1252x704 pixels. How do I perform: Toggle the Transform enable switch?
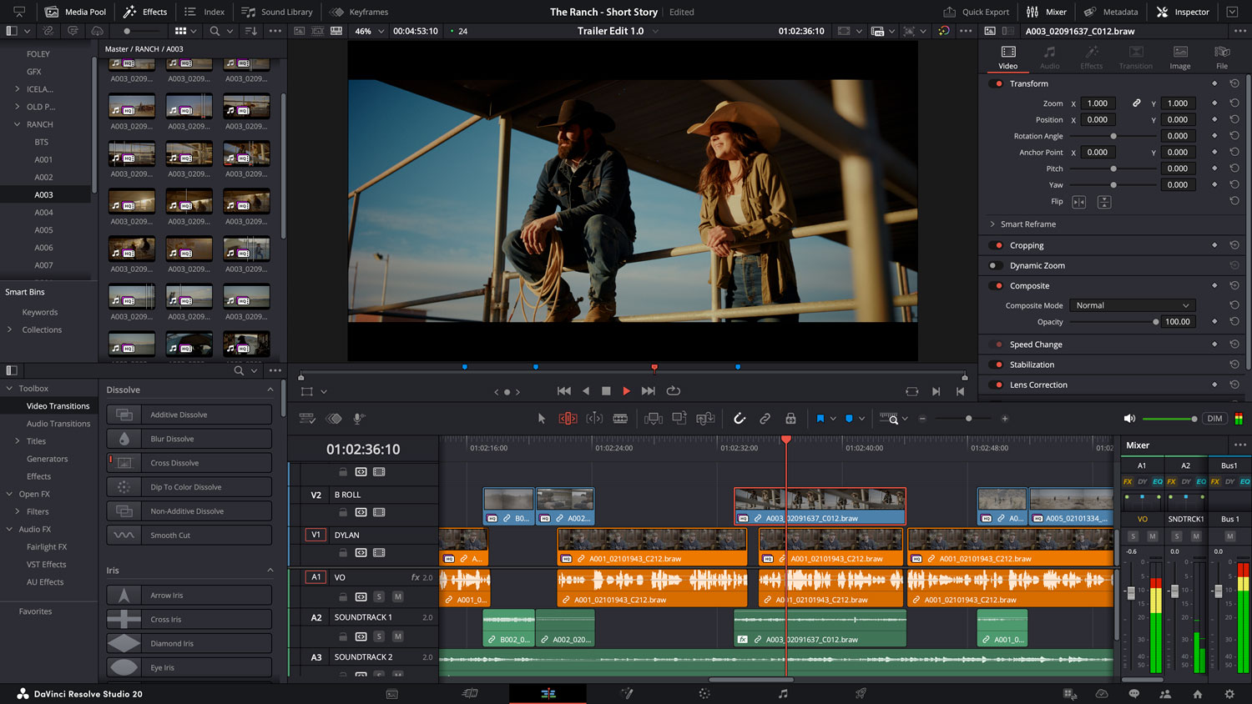[x=997, y=83]
